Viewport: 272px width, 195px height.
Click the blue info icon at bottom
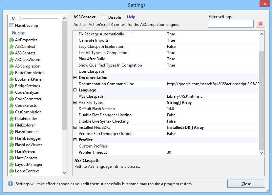(x=10, y=184)
